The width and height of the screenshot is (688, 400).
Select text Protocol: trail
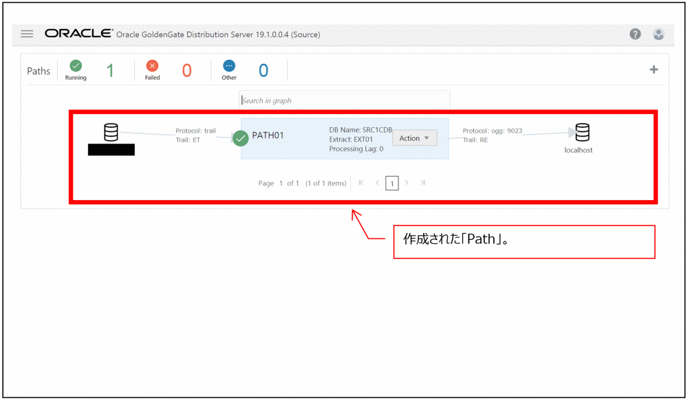pos(195,131)
